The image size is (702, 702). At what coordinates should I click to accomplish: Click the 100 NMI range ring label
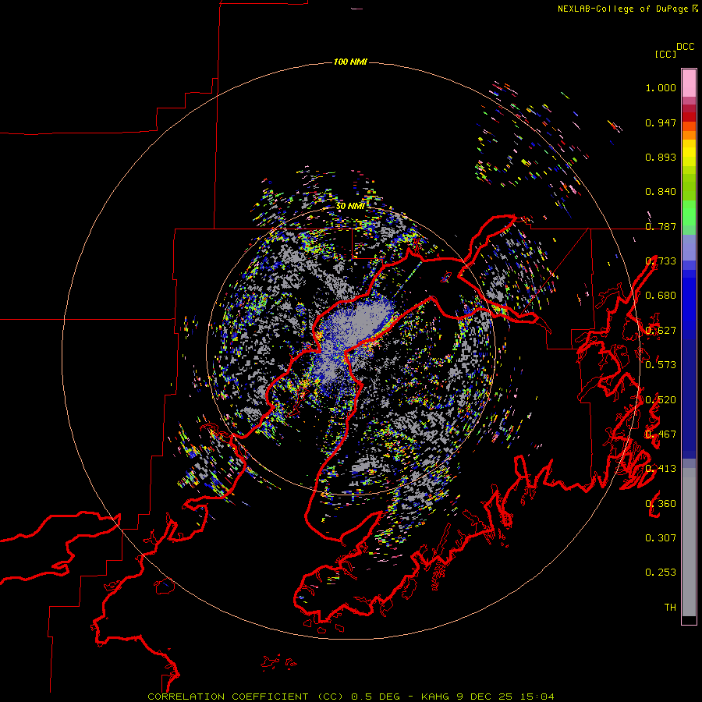point(350,62)
